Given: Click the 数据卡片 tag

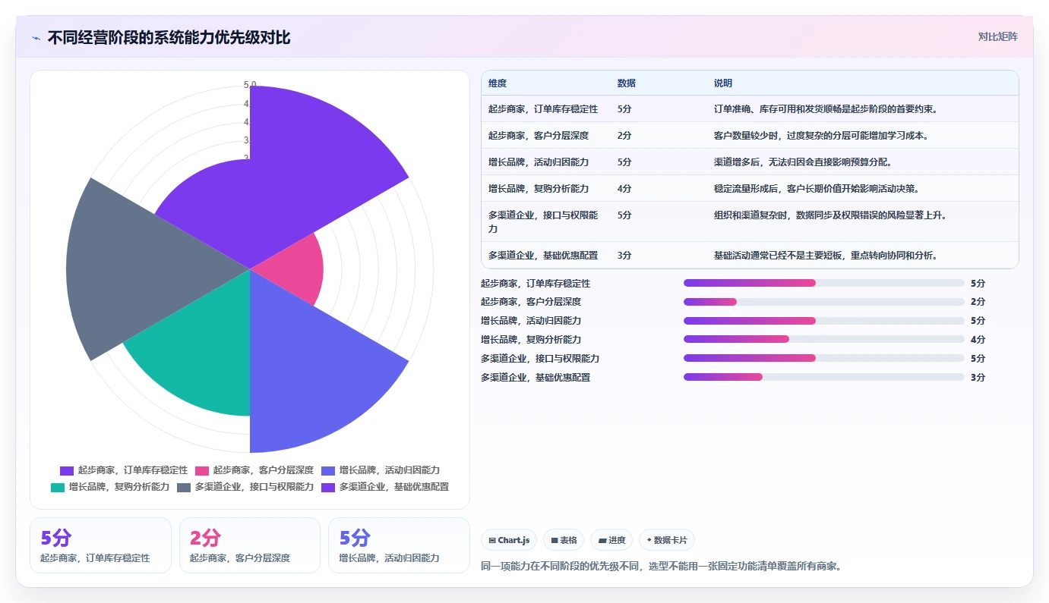Looking at the screenshot, I should tap(666, 540).
